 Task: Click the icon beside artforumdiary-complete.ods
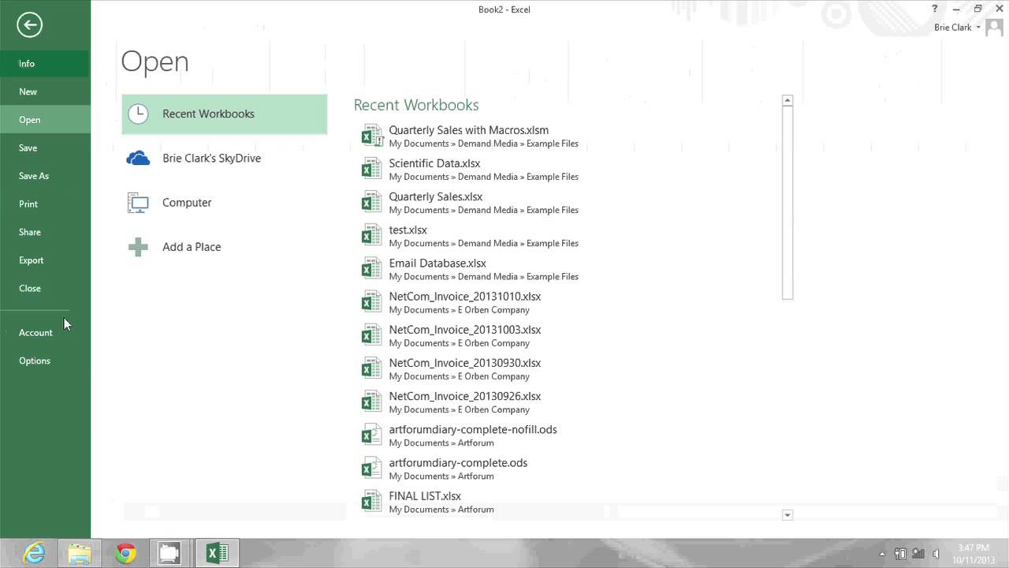click(x=371, y=468)
